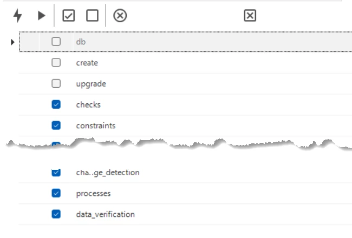The width and height of the screenshot is (352, 238).
Task: Select the data_verification row label
Action: [106, 214]
